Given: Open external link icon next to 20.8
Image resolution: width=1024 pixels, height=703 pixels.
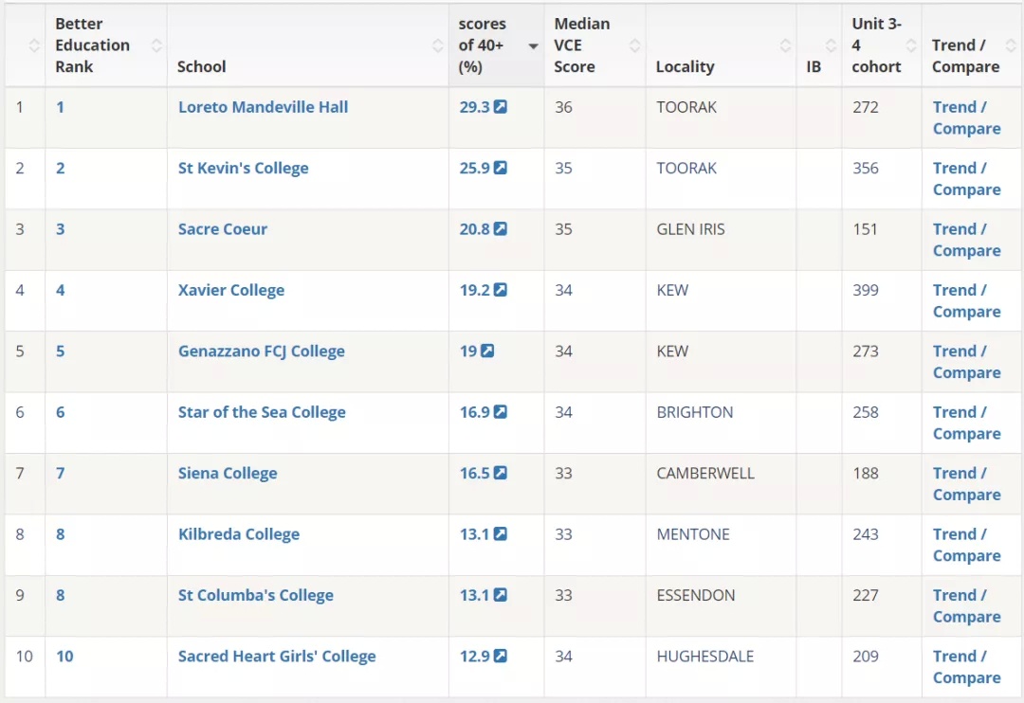Looking at the screenshot, I should tap(501, 228).
